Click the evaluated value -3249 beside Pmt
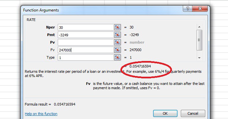This screenshot has height=119, width=228. pos(134,35)
